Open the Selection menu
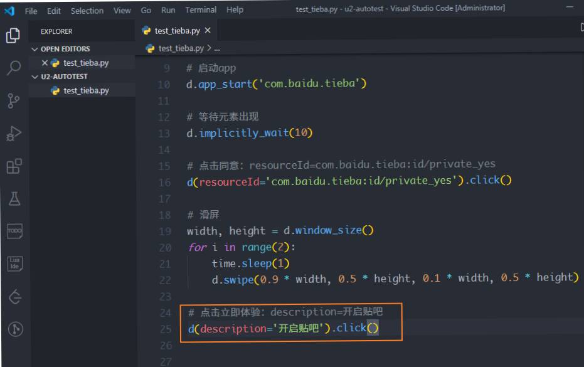584x367 pixels. tap(87, 11)
